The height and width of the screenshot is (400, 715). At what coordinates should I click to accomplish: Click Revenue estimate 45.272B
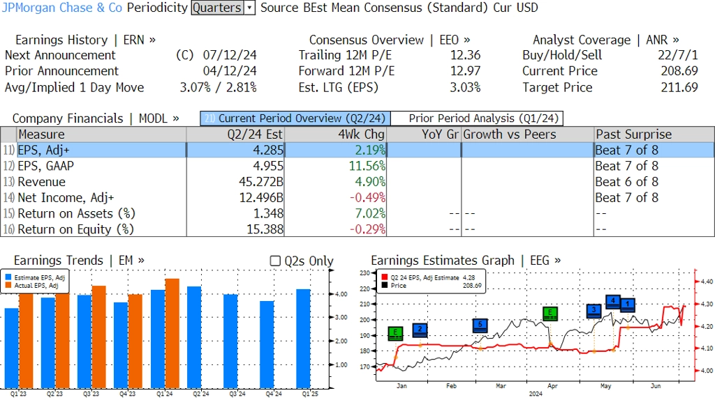click(x=261, y=182)
